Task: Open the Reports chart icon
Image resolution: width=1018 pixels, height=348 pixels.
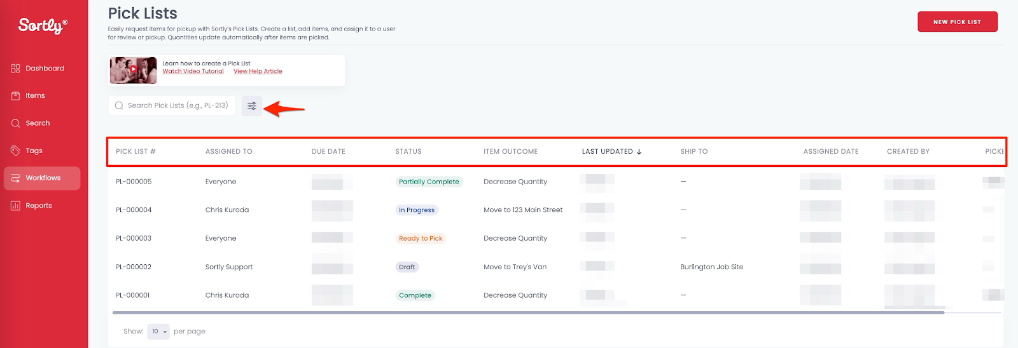Action: tap(15, 206)
